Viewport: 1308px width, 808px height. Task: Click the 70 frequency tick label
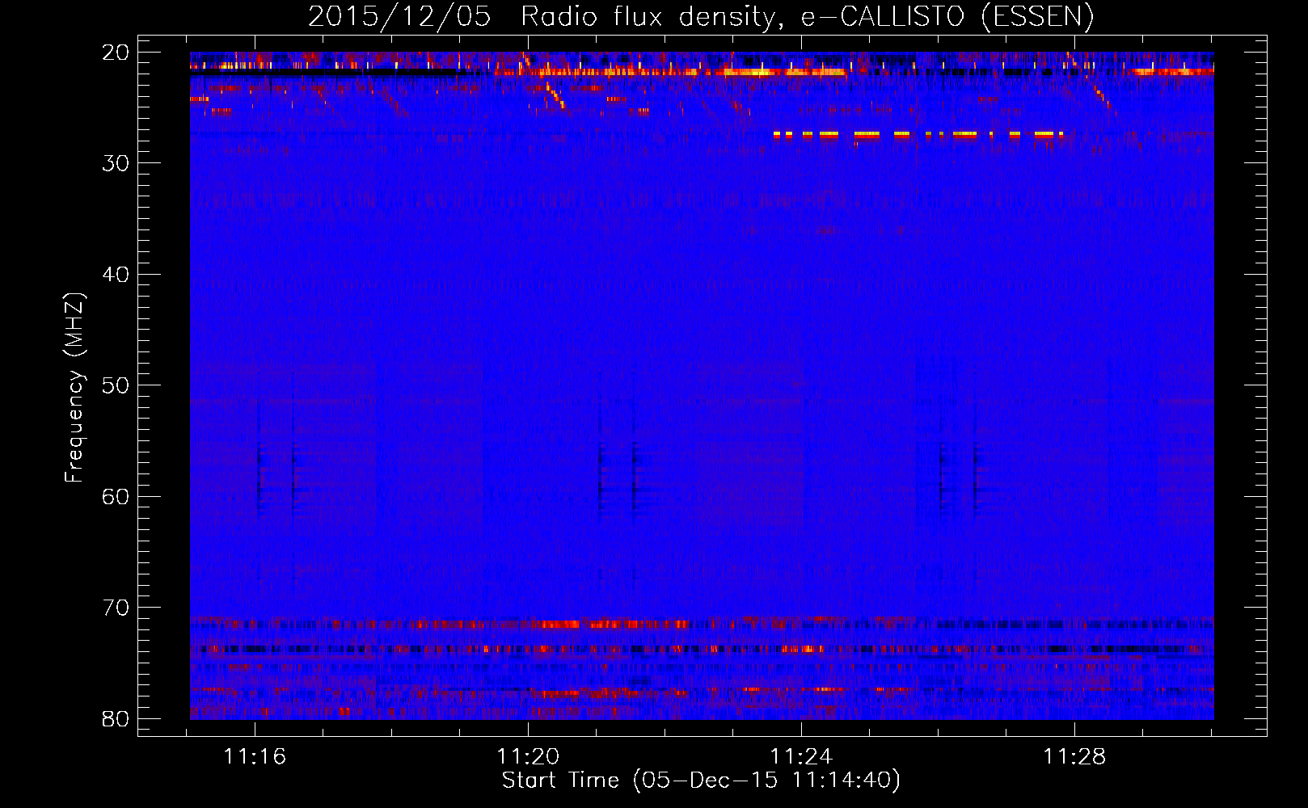click(x=116, y=608)
